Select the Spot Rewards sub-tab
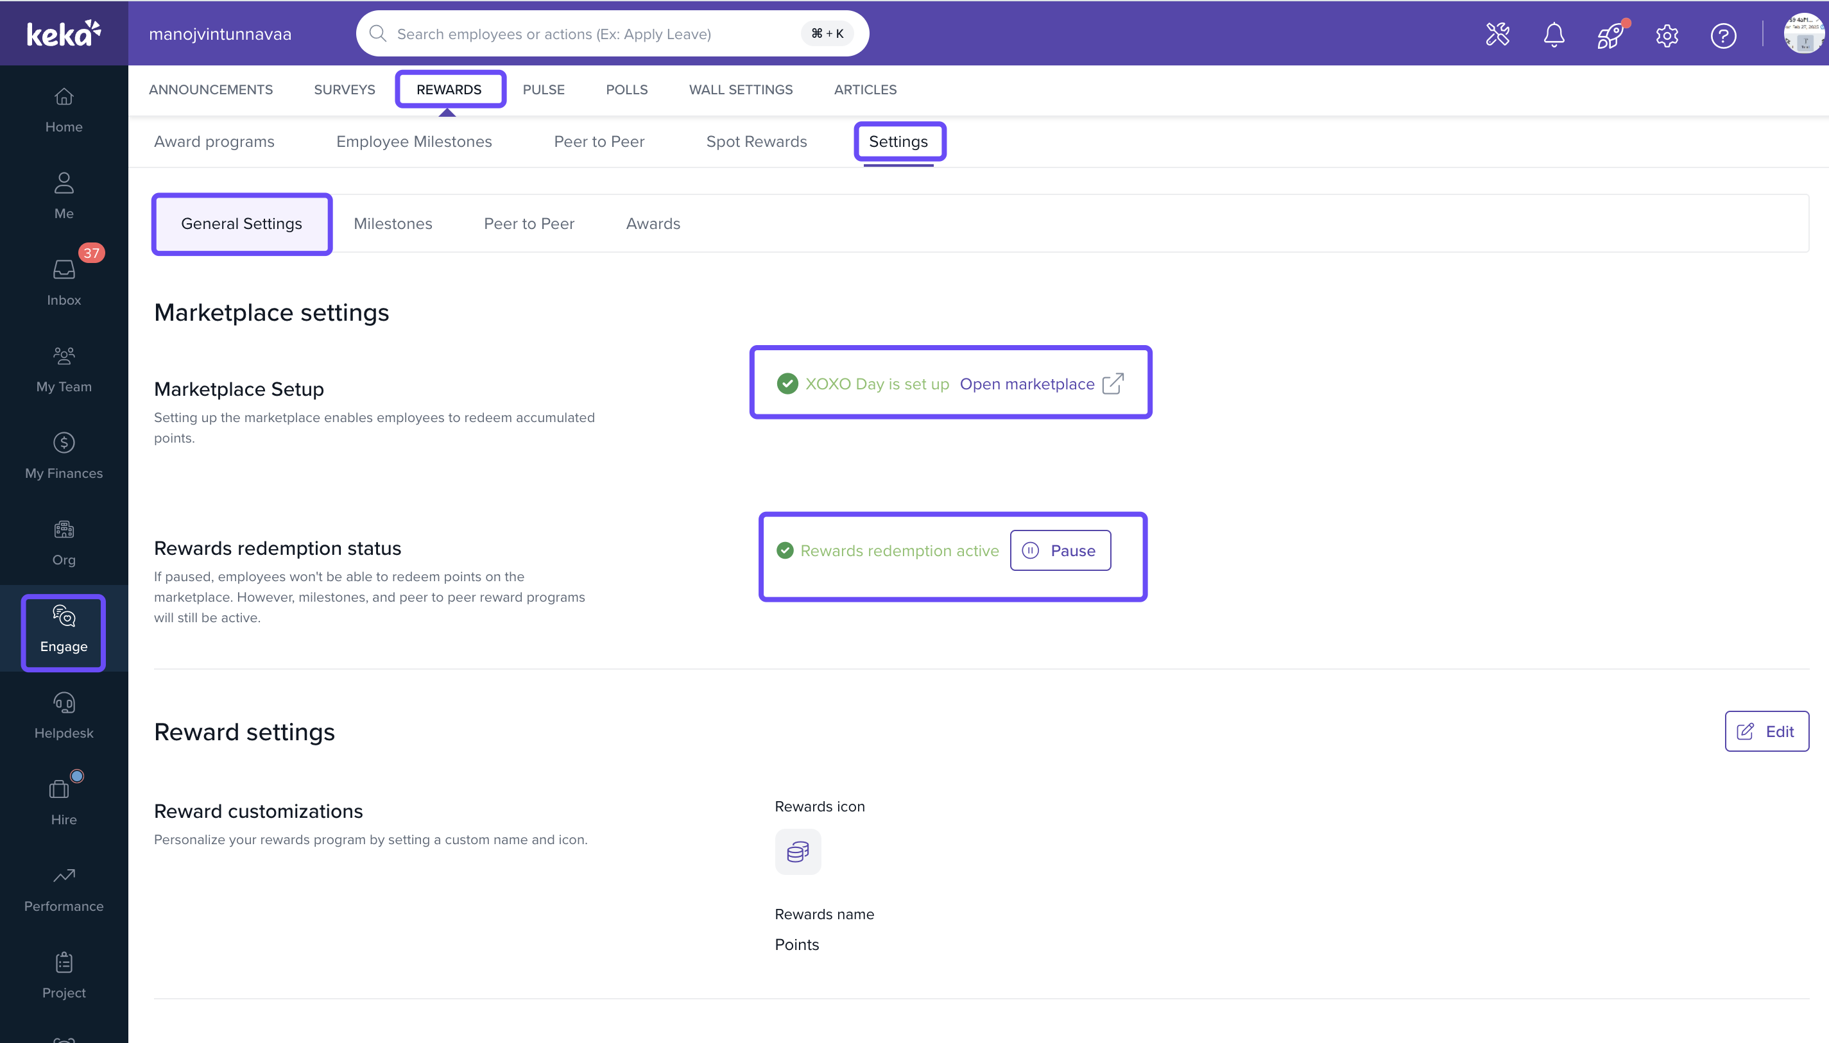1829x1043 pixels. coord(756,141)
